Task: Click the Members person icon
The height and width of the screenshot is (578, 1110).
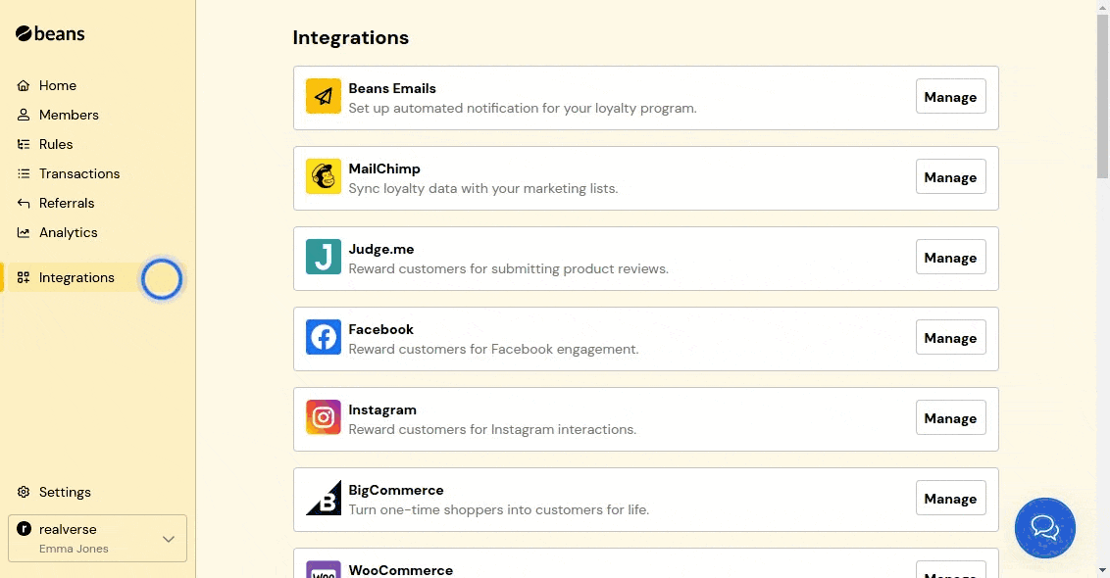Action: (24, 115)
